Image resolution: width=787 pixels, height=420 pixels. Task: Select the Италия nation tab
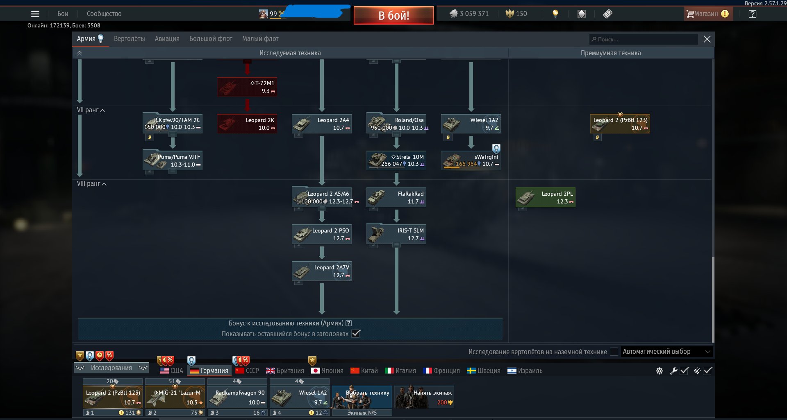[400, 370]
